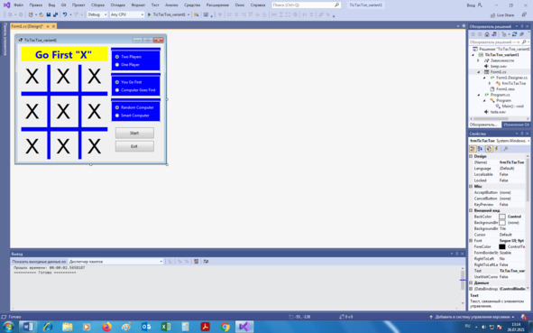Expand the Зависимости node in Solution Explorer

coord(478,60)
